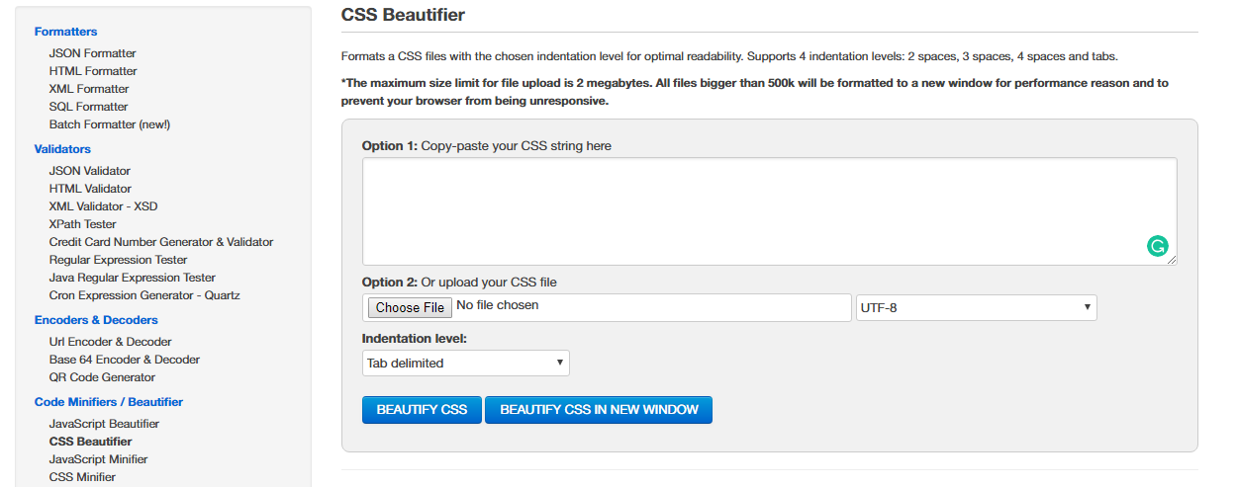Click the Choose File button
Viewport: 1238px width, 487px height.
coord(410,307)
